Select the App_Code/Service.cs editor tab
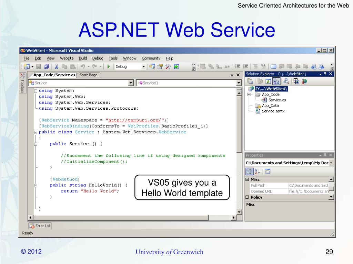Screen dimensions: 353x264 pos(54,75)
